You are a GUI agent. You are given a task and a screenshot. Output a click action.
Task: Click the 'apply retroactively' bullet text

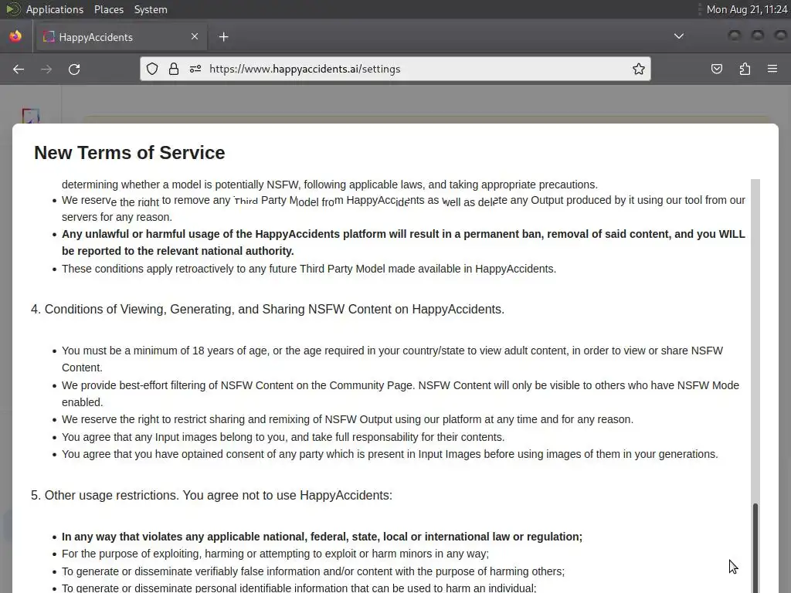309,269
